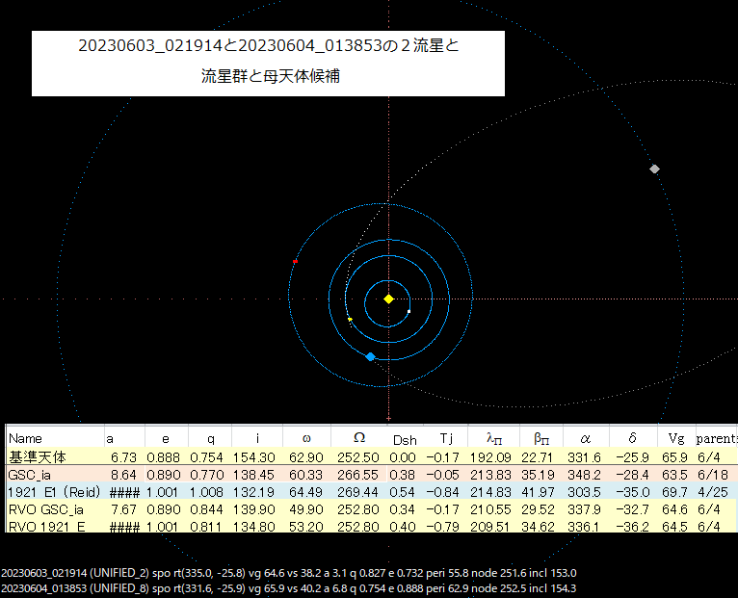Click the 6/18 parent cell of GSC_ia
The height and width of the screenshot is (598, 738).
click(x=714, y=474)
